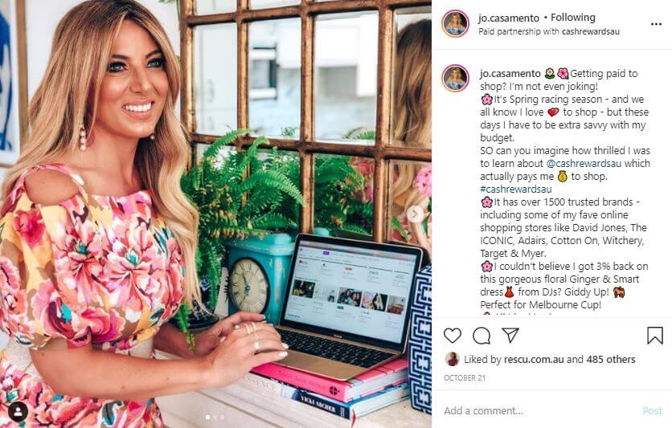Open the three-dot more options menu

656,24
